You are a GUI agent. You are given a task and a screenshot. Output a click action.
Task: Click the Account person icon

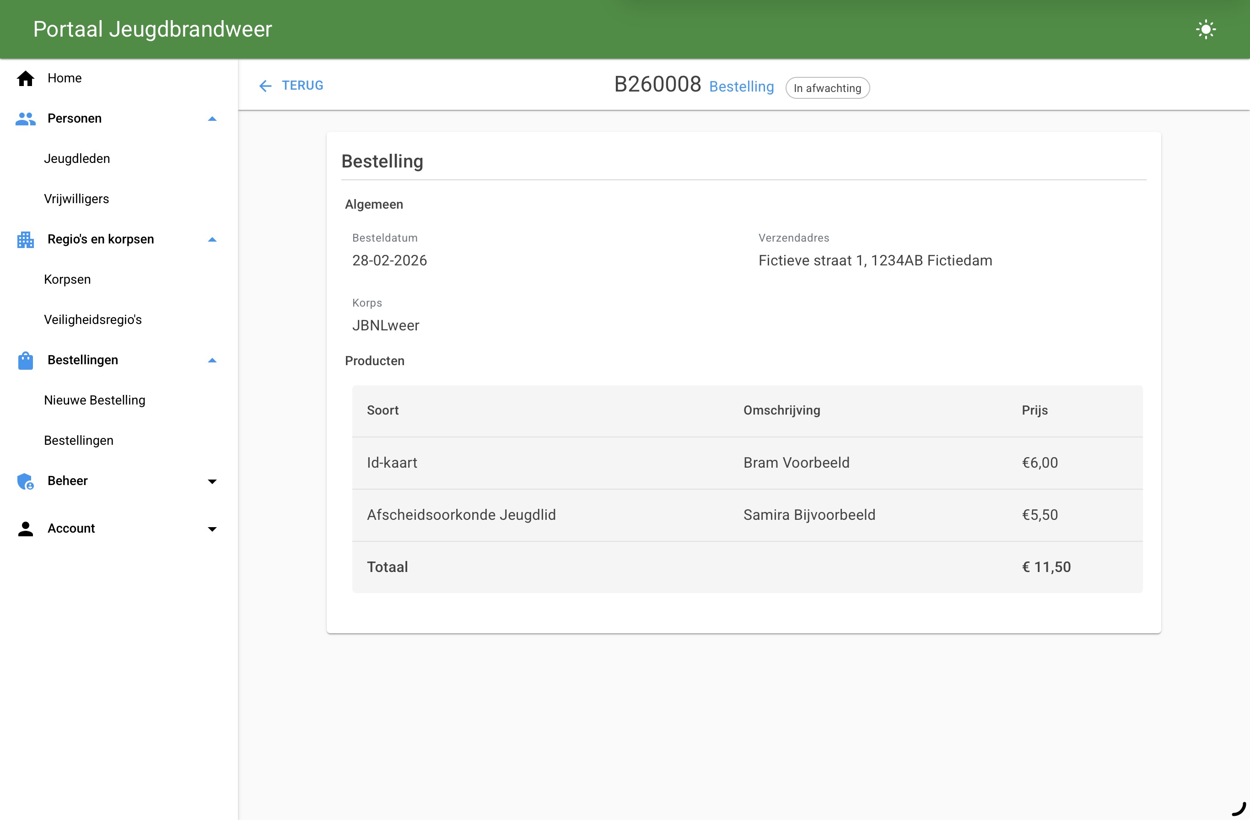pyautogui.click(x=25, y=529)
